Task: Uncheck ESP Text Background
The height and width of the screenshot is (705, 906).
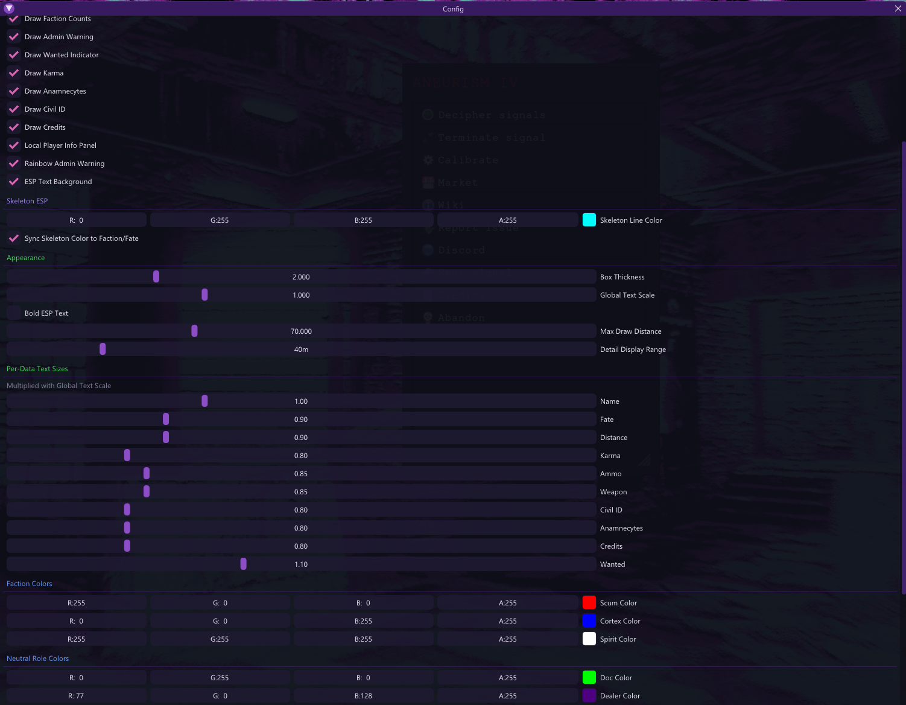Action: [14, 182]
